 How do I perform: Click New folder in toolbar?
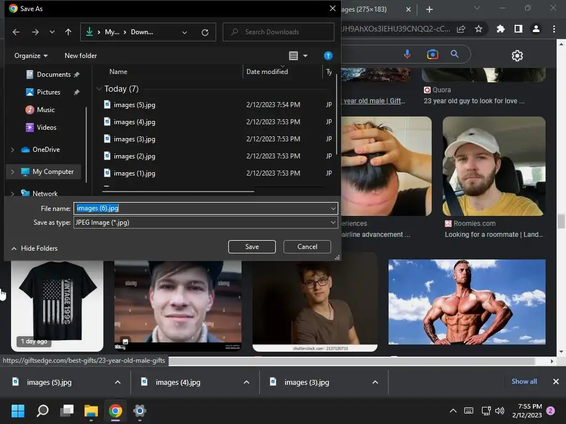tap(81, 56)
